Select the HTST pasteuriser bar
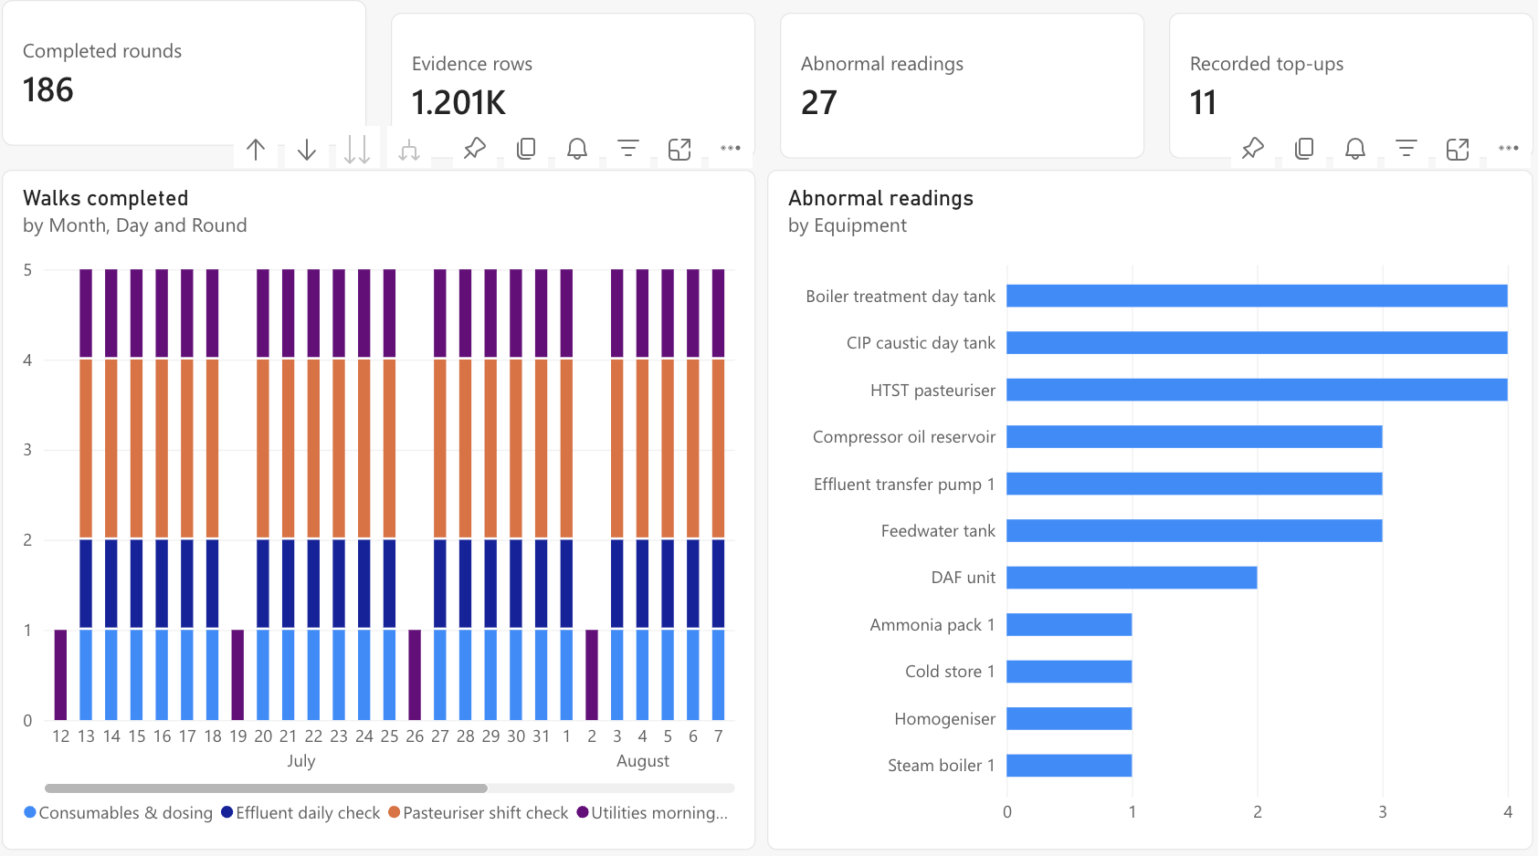This screenshot has width=1538, height=856. click(1257, 390)
